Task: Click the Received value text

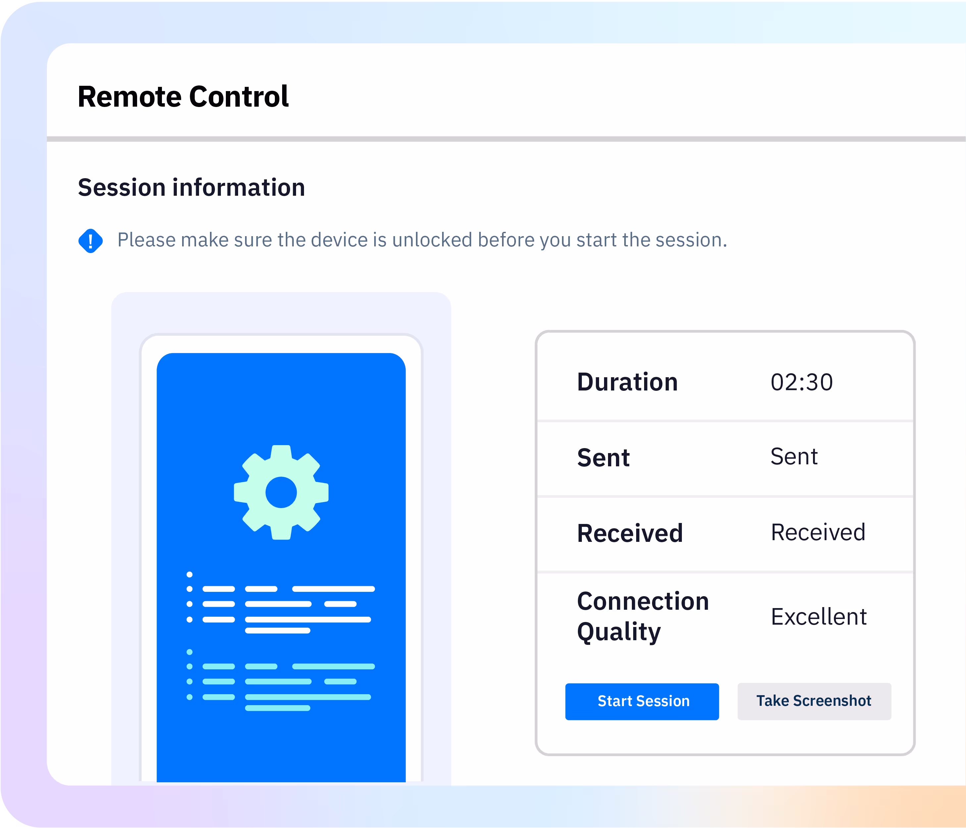Action: coord(818,532)
